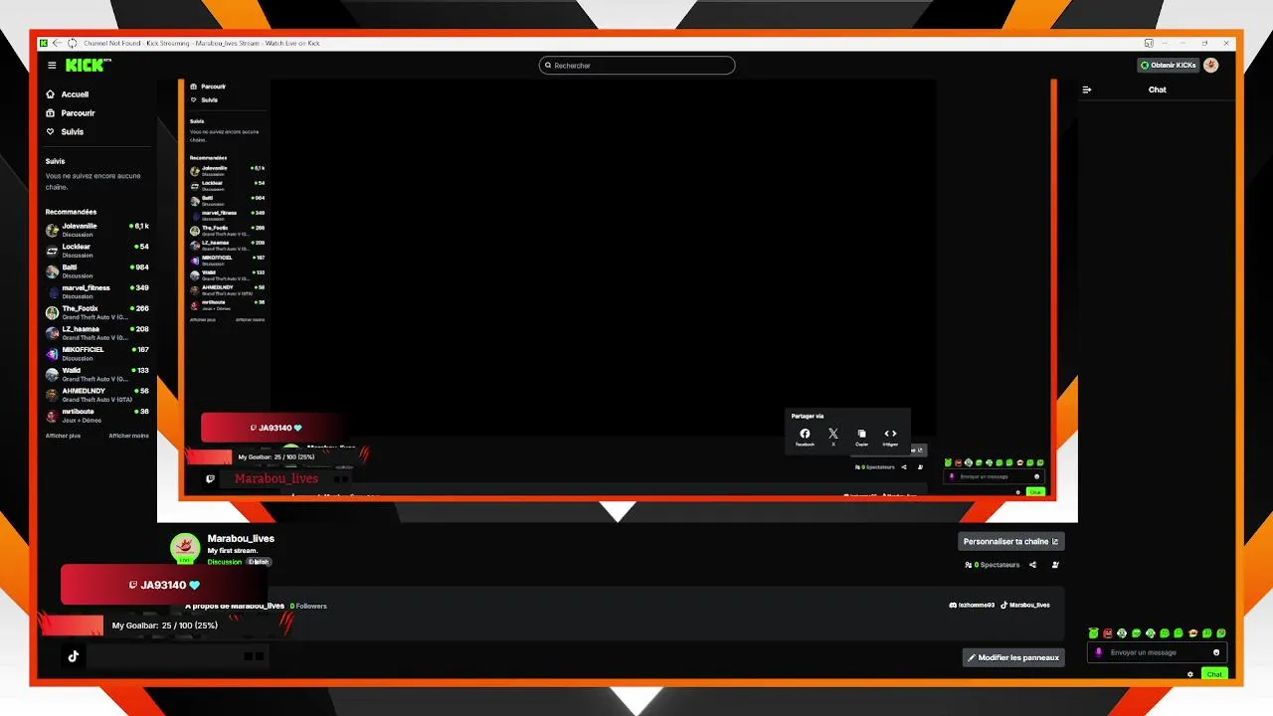The width and height of the screenshot is (1273, 716).
Task: Open the Discord lezhomme93 link on main page
Action: point(972,605)
